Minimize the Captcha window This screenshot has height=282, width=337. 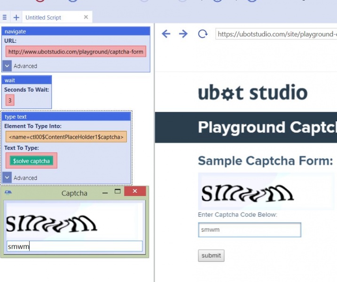click(105, 193)
